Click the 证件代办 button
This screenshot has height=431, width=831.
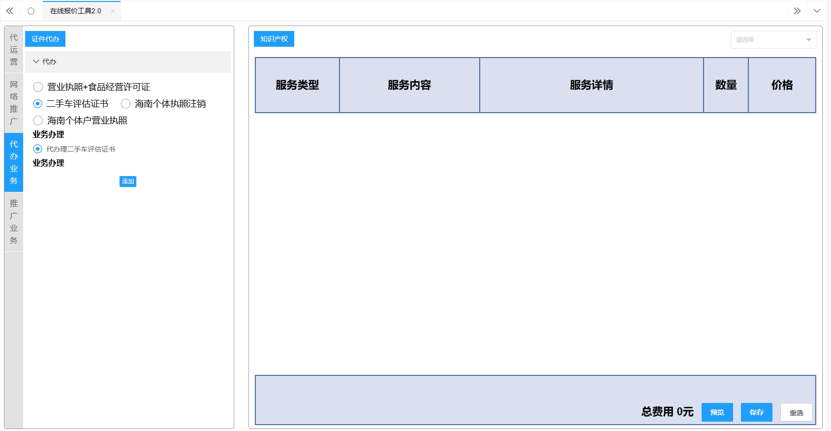[x=45, y=39]
